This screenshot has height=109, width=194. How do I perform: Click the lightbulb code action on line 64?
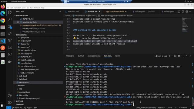[x=75, y=38]
